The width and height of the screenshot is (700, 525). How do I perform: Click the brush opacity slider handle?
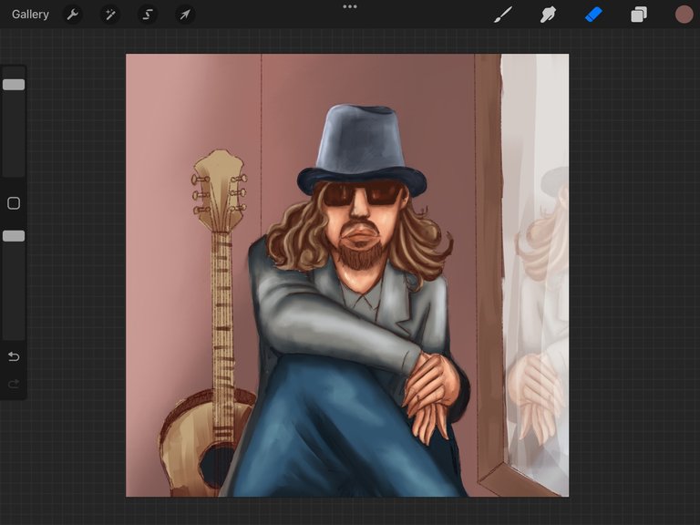tap(14, 236)
